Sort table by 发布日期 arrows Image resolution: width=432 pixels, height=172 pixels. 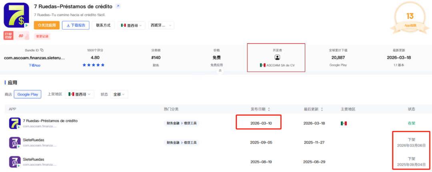tap(269, 109)
